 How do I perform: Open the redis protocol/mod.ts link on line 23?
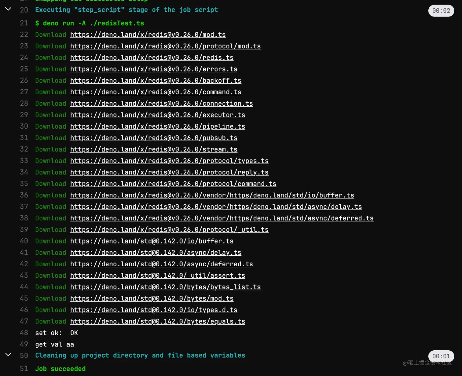[x=165, y=46]
